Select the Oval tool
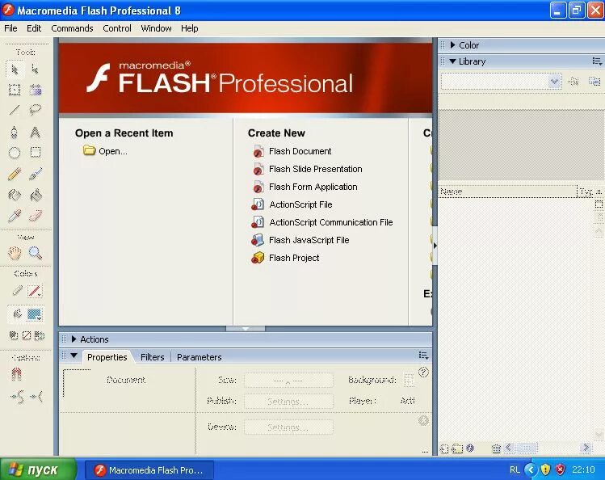605x480 pixels. (15, 153)
